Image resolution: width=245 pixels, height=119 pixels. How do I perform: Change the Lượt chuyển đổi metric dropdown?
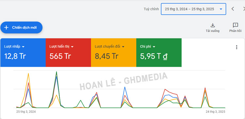109,47
